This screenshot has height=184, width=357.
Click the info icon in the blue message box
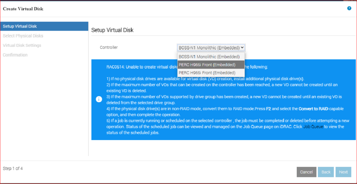click(x=99, y=99)
